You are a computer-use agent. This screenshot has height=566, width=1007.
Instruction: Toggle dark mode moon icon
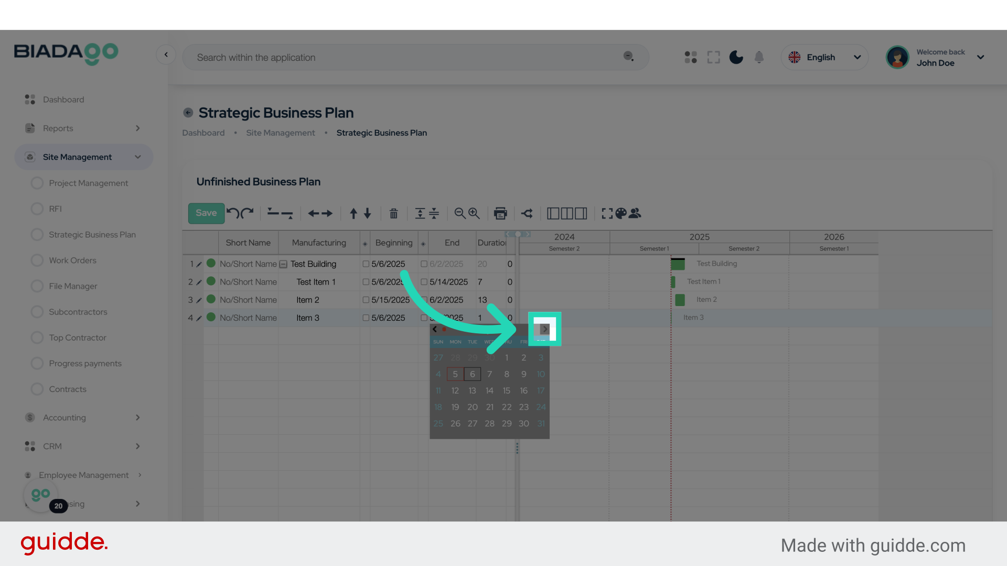736,57
